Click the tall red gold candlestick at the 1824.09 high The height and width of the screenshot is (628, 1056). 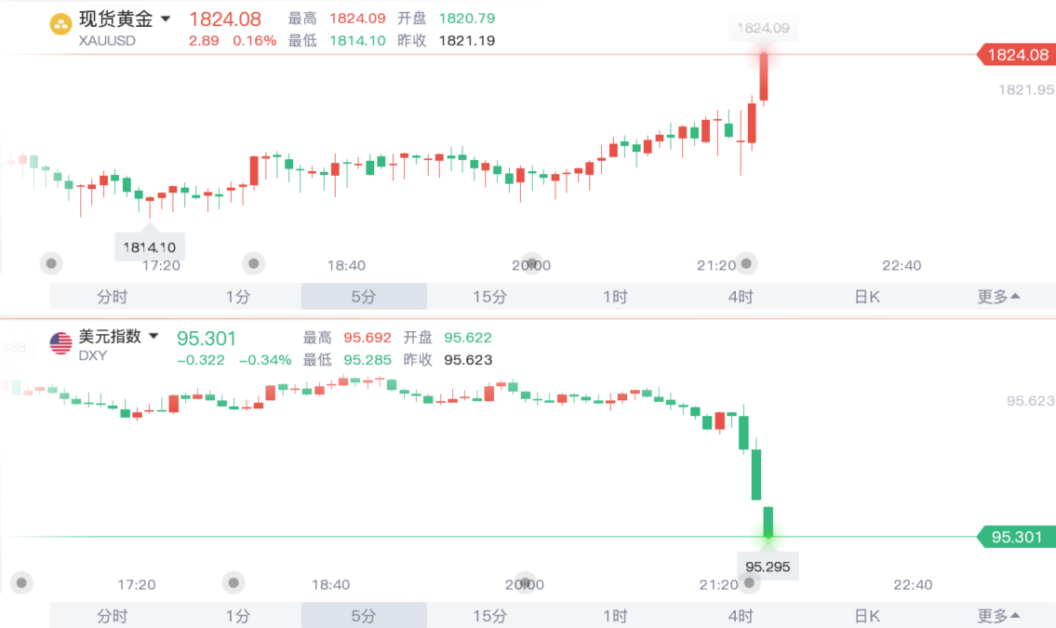(764, 76)
